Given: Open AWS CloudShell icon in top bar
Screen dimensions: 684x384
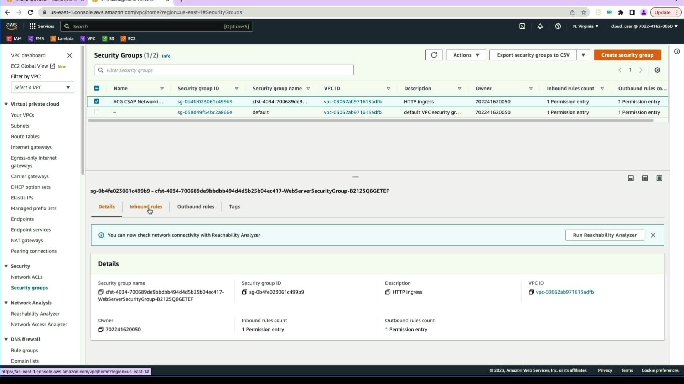Looking at the screenshot, I should 522,26.
